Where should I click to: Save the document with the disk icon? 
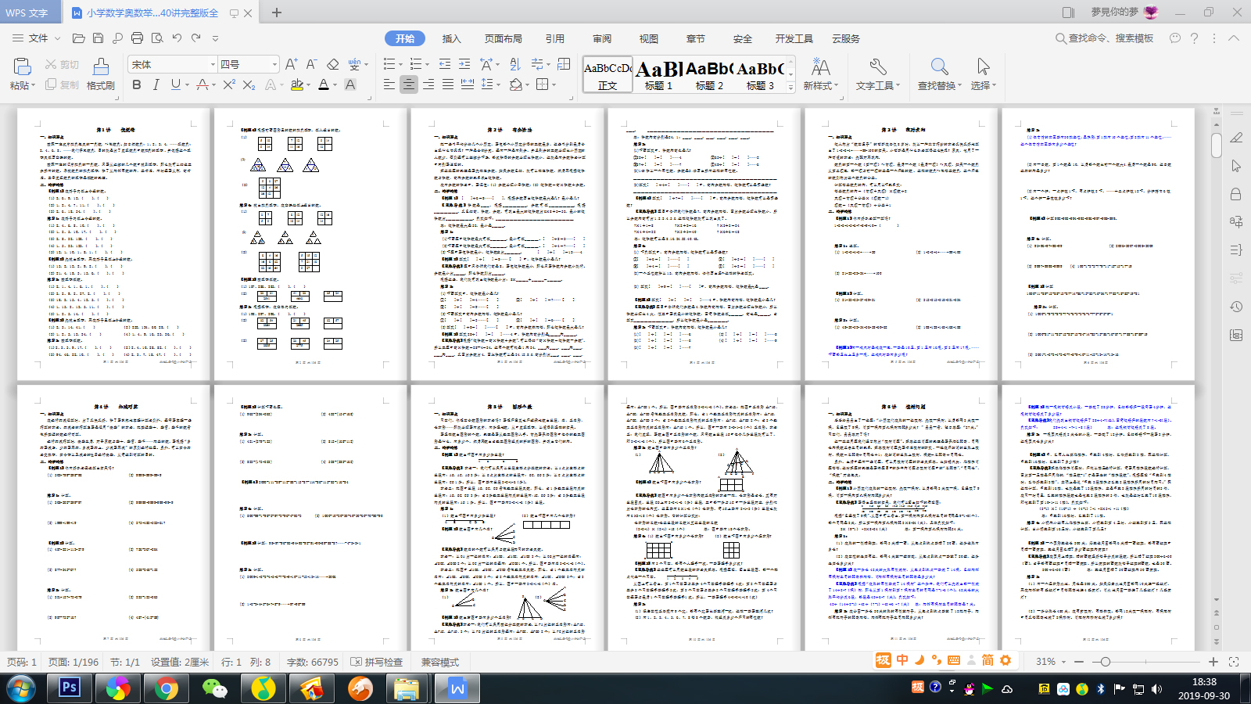click(98, 38)
